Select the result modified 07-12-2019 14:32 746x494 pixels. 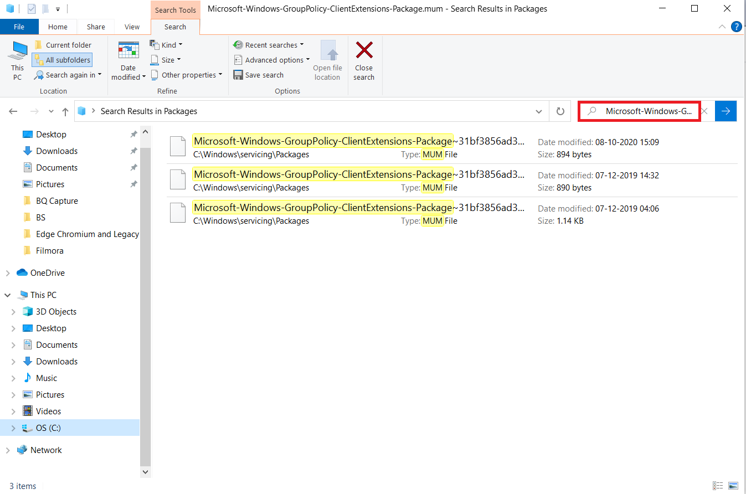tap(452, 181)
